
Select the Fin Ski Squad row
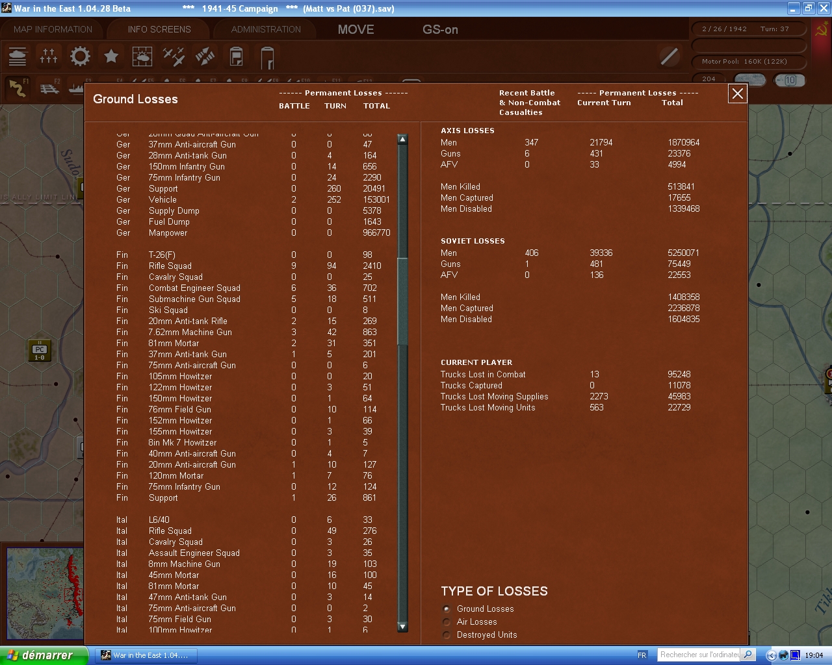point(253,310)
